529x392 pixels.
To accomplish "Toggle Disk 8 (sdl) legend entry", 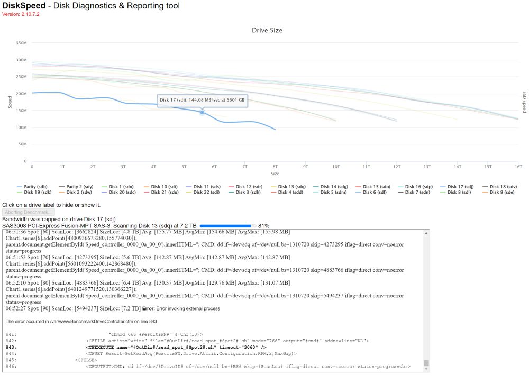I will 456,192.
